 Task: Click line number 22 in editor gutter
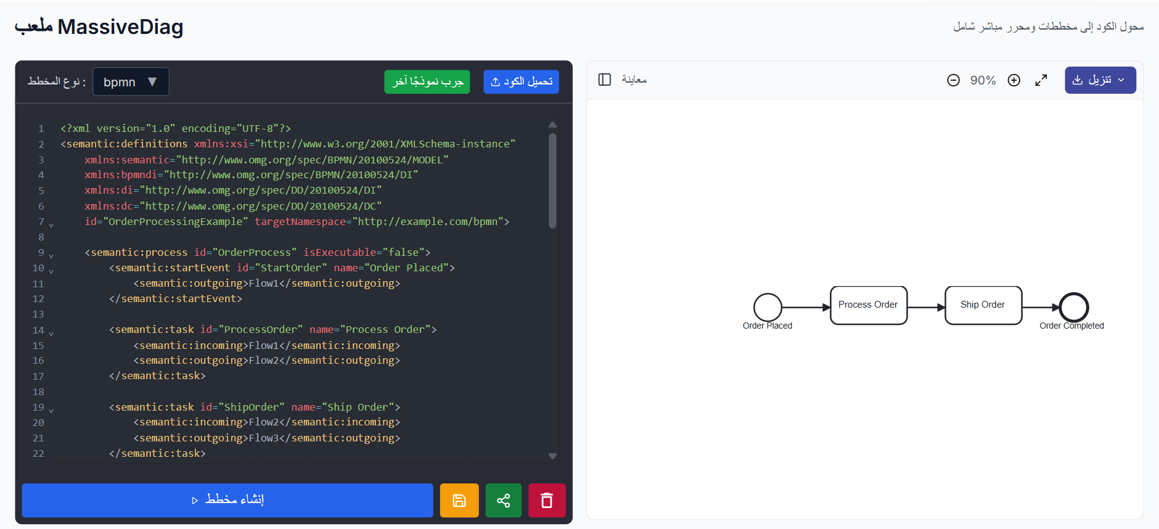38,453
